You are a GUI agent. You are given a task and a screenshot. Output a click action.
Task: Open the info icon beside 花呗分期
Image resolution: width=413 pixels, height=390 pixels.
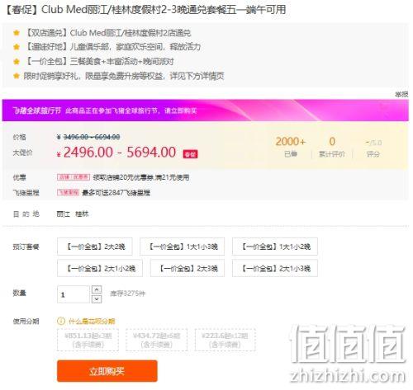[x=61, y=321]
